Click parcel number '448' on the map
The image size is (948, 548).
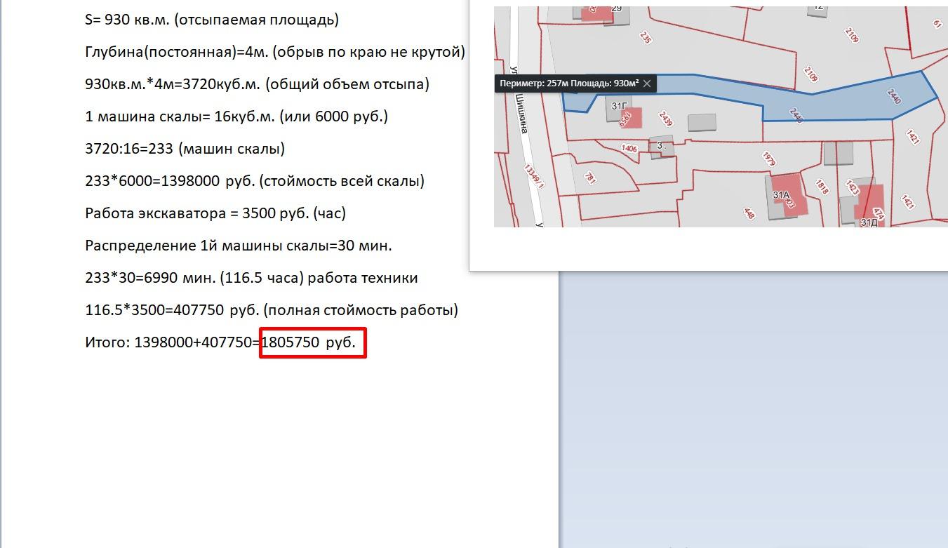pos(749,214)
